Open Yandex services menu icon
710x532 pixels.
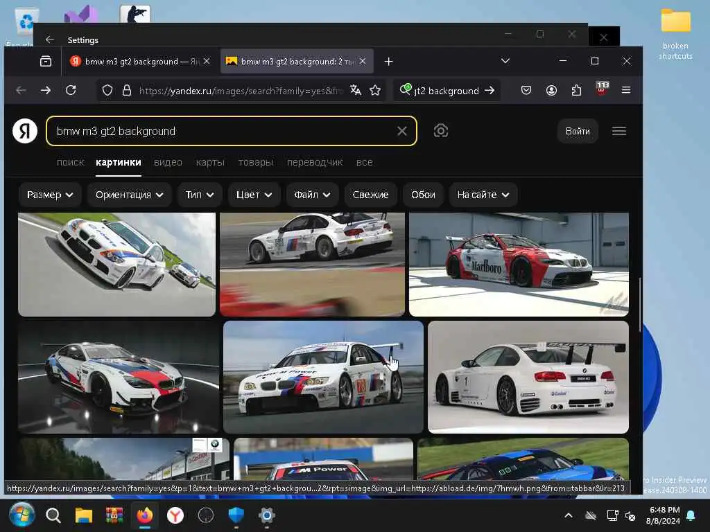click(619, 131)
